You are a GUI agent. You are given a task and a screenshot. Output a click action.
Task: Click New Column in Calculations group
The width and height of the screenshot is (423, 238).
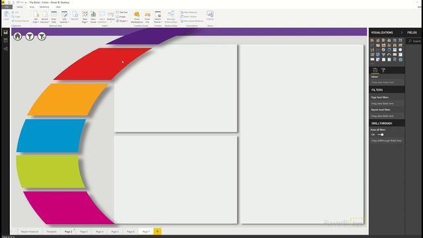tap(188, 17)
